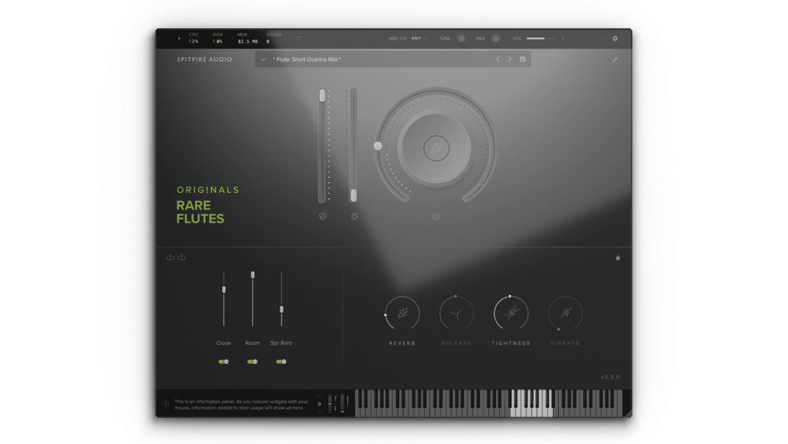Click a highlighted white key on the keyboard
Image resolution: width=788 pixels, height=444 pixels.
click(522, 410)
